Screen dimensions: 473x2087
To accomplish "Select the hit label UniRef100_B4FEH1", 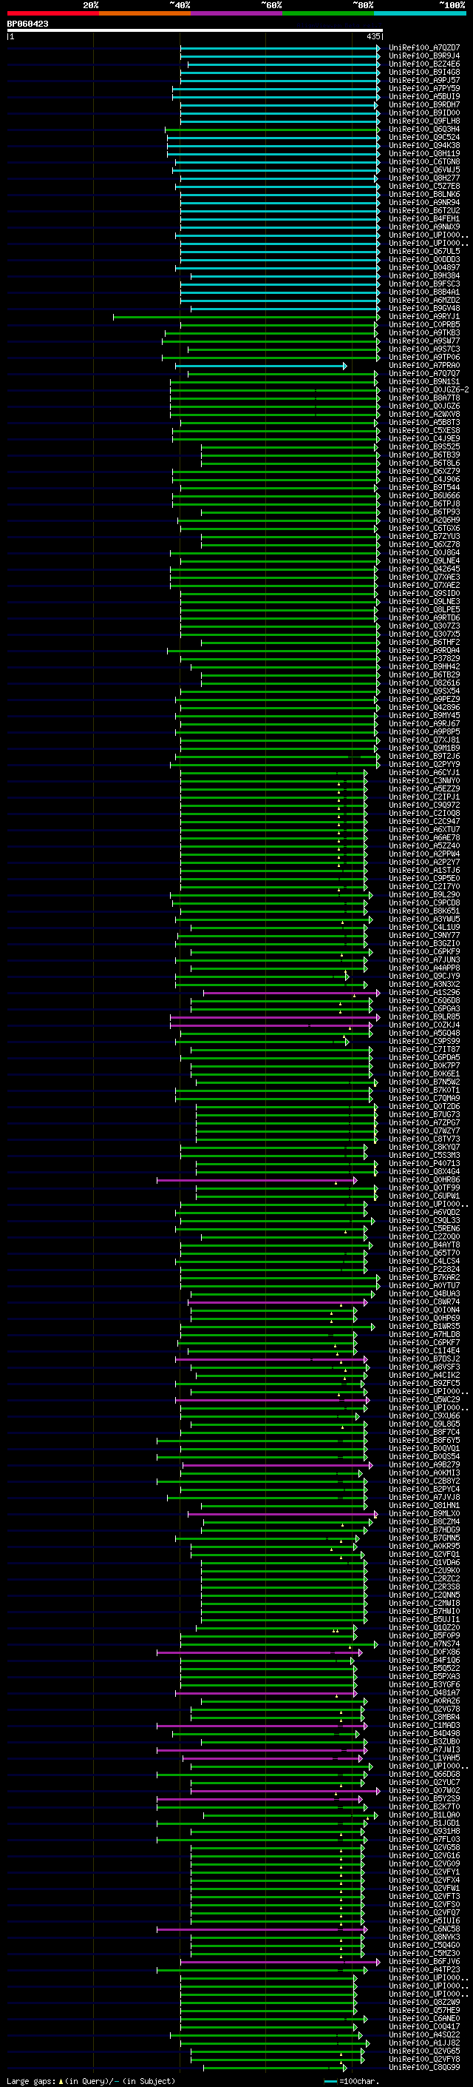I will (x=423, y=218).
